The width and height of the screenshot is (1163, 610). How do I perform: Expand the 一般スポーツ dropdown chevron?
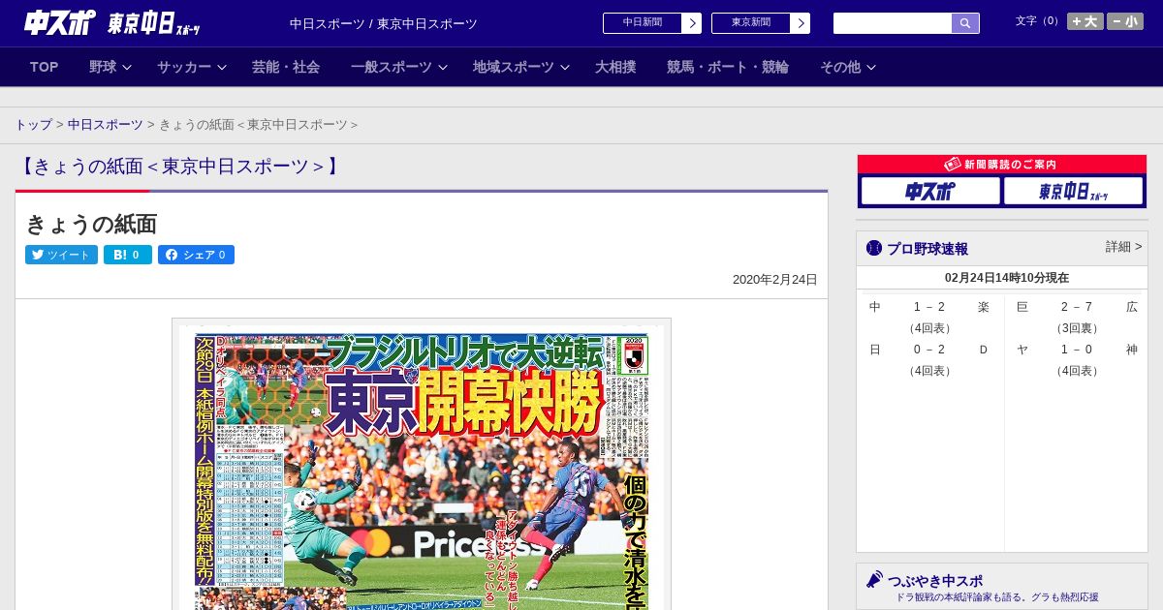(443, 67)
